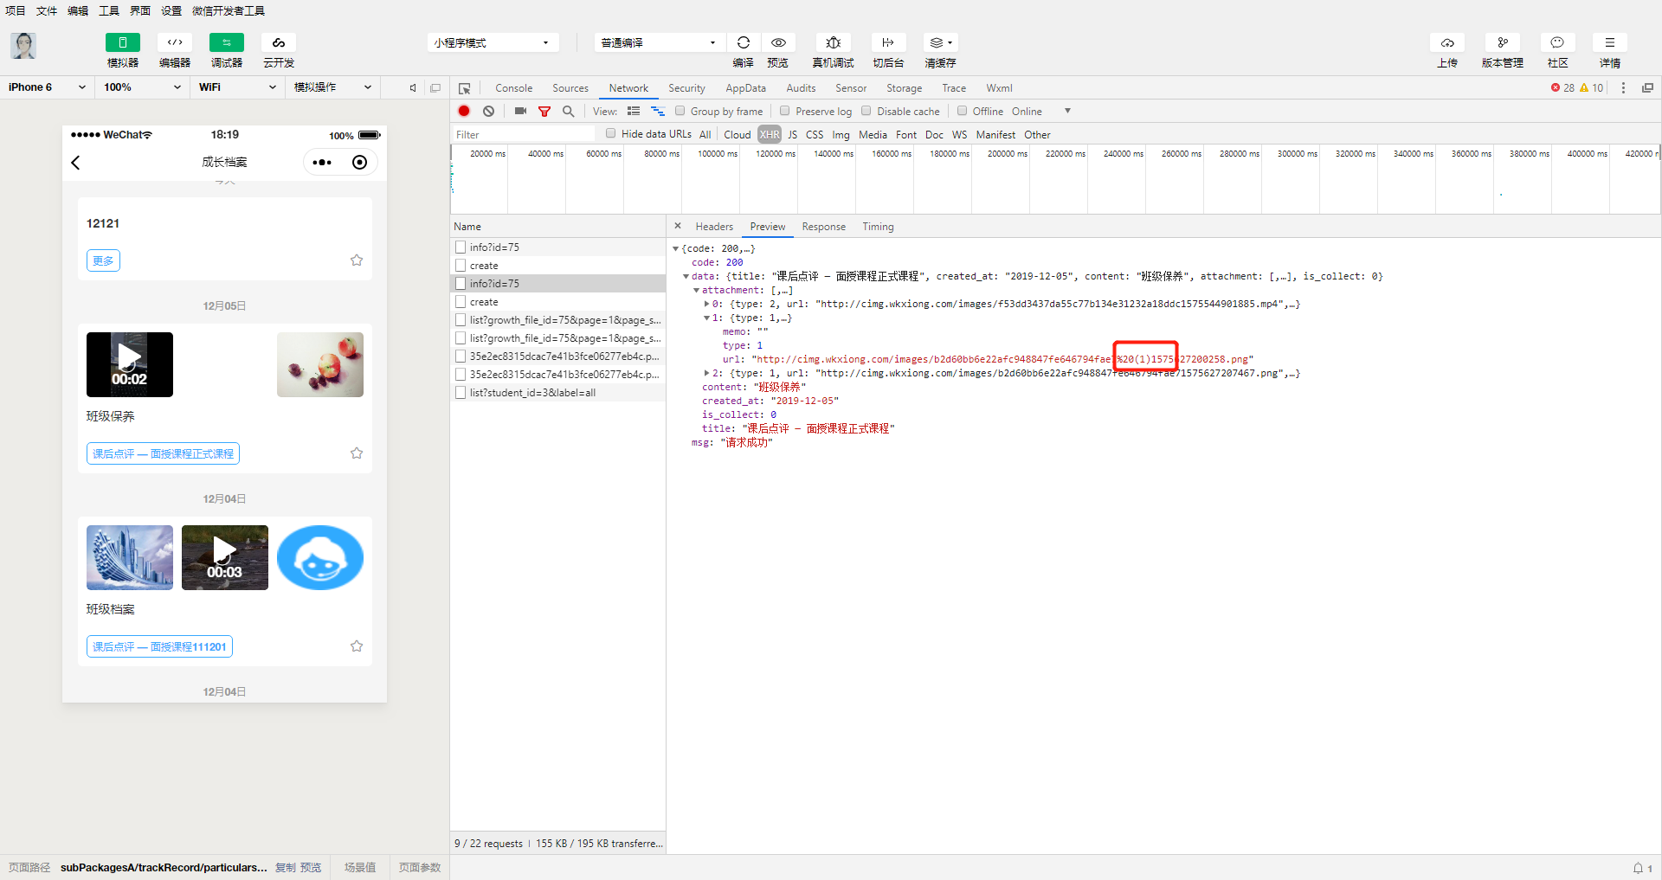1662x880 pixels.
Task: Toggle the green simulator (模拟器) button
Action: tap(123, 42)
